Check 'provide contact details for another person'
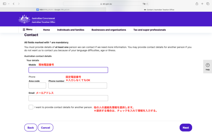 (31, 107)
